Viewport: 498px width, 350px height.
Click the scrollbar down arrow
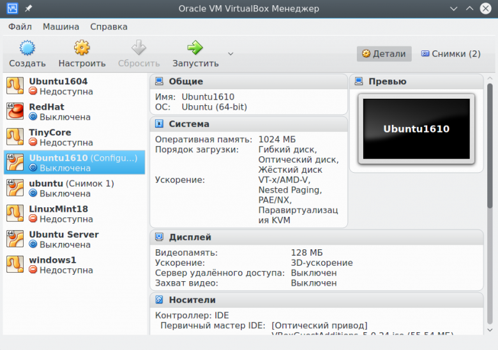(x=490, y=330)
